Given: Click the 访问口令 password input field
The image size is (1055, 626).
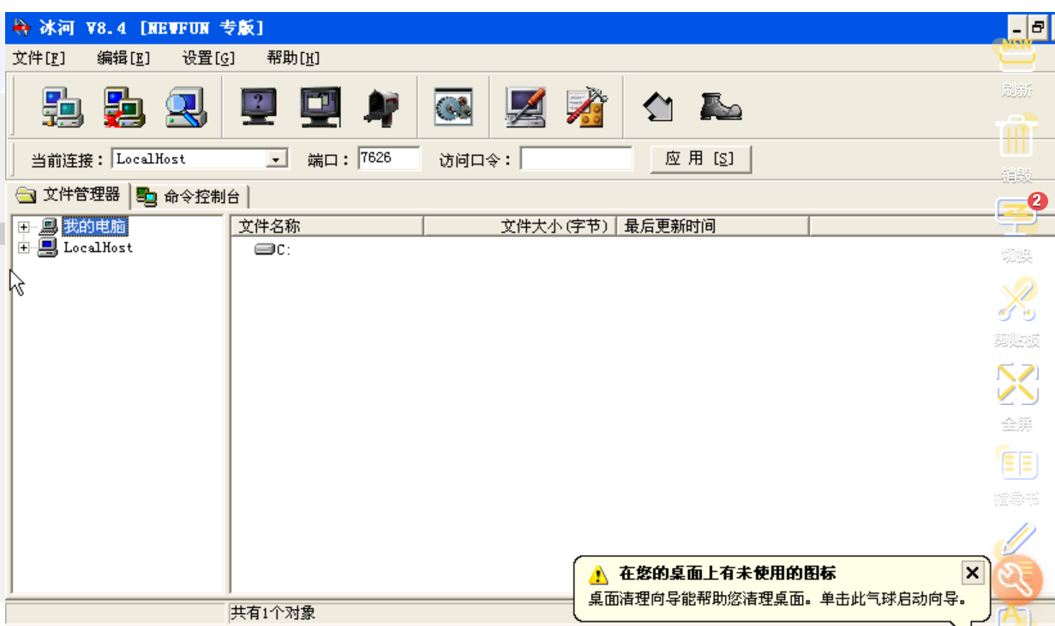Looking at the screenshot, I should [576, 159].
